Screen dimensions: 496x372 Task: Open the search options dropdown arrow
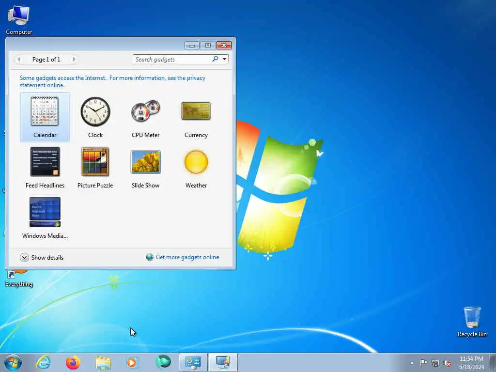pos(224,59)
